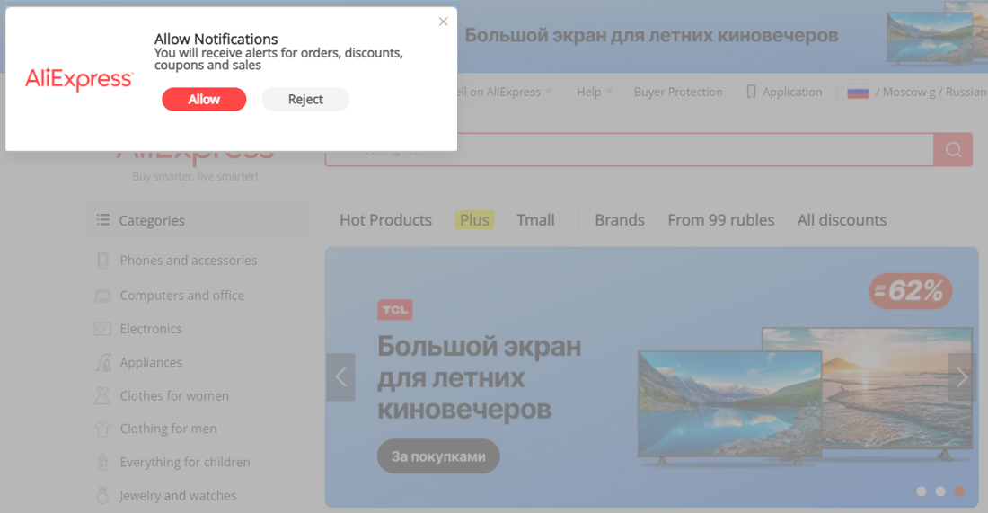Screen dimensions: 988x513
Task: Click the top banner headline Большой экран
Action: [x=651, y=35]
